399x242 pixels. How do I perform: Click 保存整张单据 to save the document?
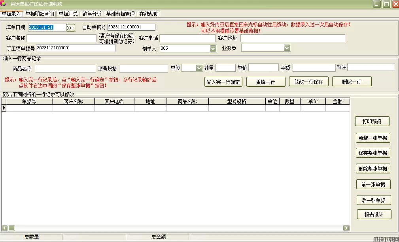(373, 153)
